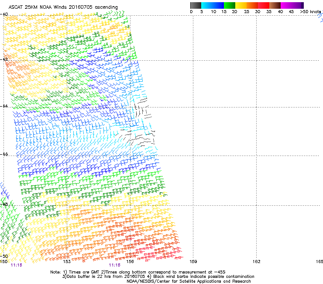This screenshot has width=323, height=284.
Task: Click the dark purple >50 knots swatch
Action: click(x=302, y=5)
